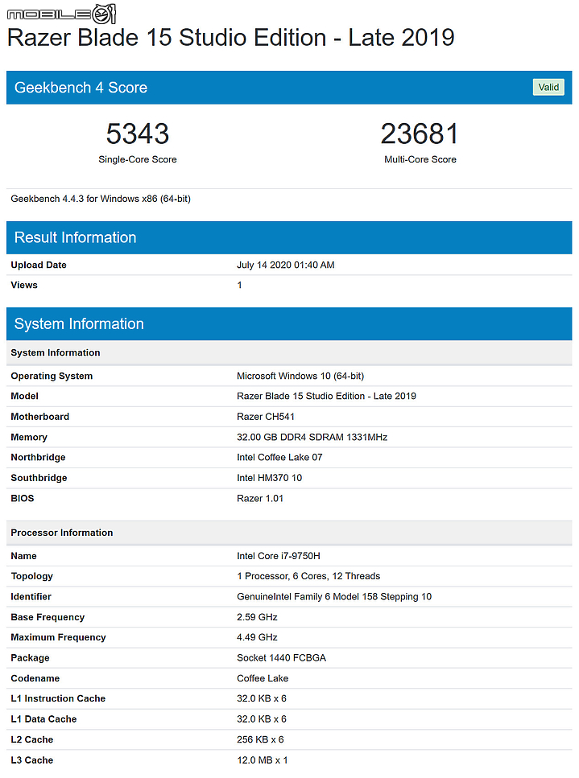Viewport: 579px width, 778px height.
Task: Click the 'Memory' row label
Action: click(29, 437)
